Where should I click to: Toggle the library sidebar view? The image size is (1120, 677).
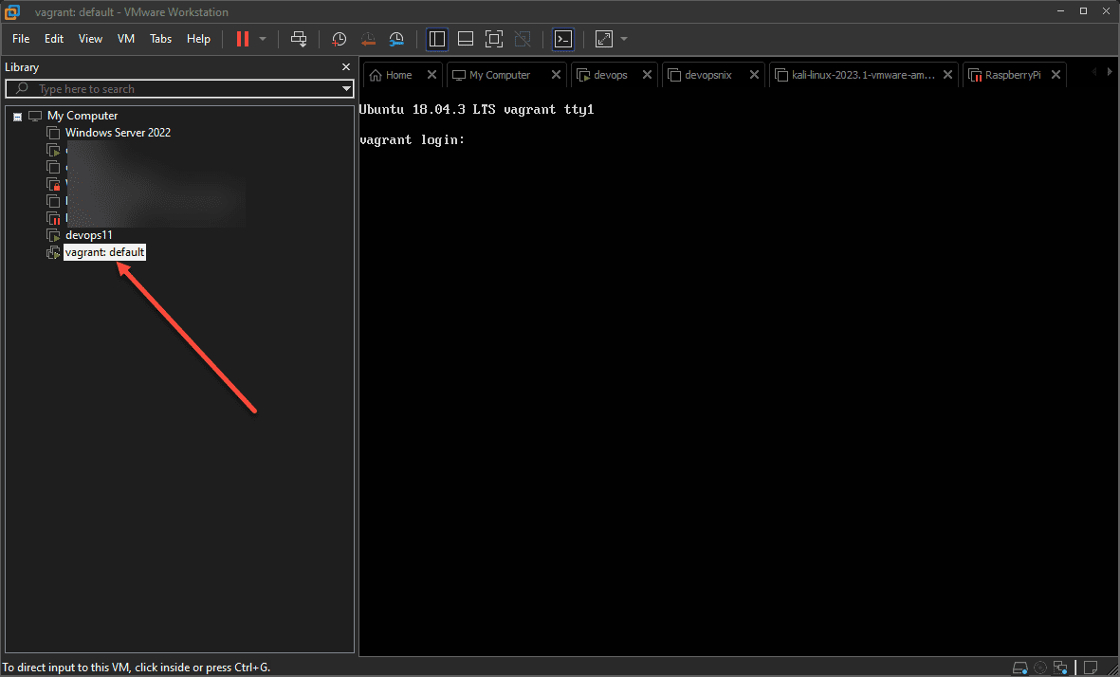coord(437,39)
